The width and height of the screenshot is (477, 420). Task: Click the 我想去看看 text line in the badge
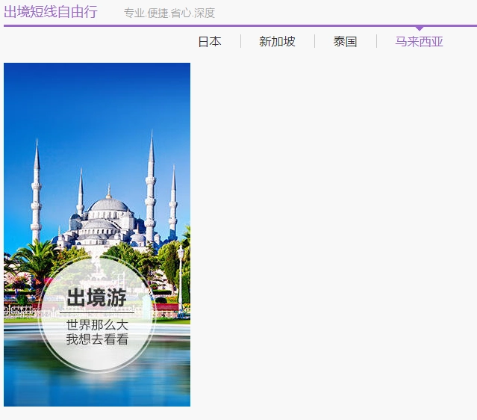pyautogui.click(x=97, y=339)
